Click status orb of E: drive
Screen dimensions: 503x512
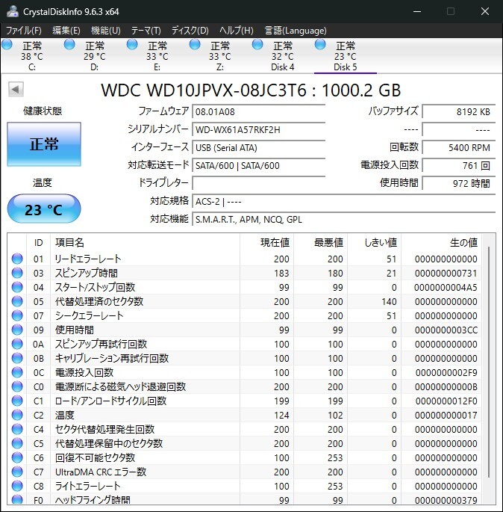click(132, 44)
